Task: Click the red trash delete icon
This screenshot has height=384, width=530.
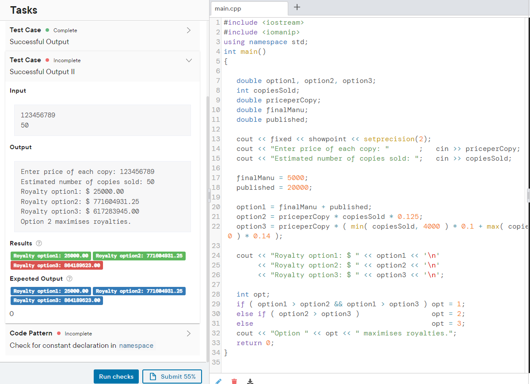Action: (x=234, y=381)
